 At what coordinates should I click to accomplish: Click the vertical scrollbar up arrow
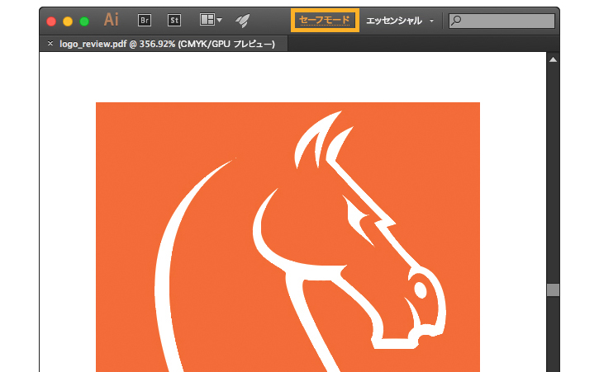click(x=553, y=59)
